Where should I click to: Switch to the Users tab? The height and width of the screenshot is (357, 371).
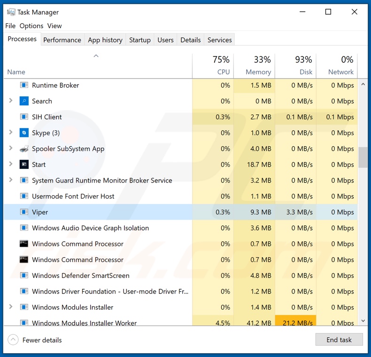(166, 40)
